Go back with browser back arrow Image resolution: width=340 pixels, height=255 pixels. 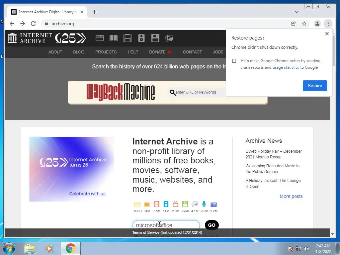click(x=12, y=24)
